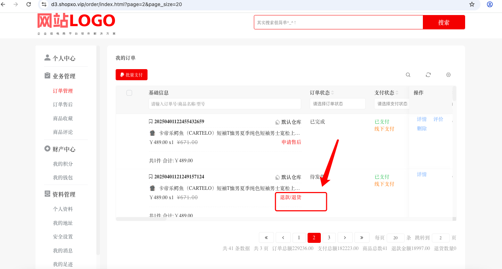Open 详情 for order 20250401121249157124

coord(422,174)
